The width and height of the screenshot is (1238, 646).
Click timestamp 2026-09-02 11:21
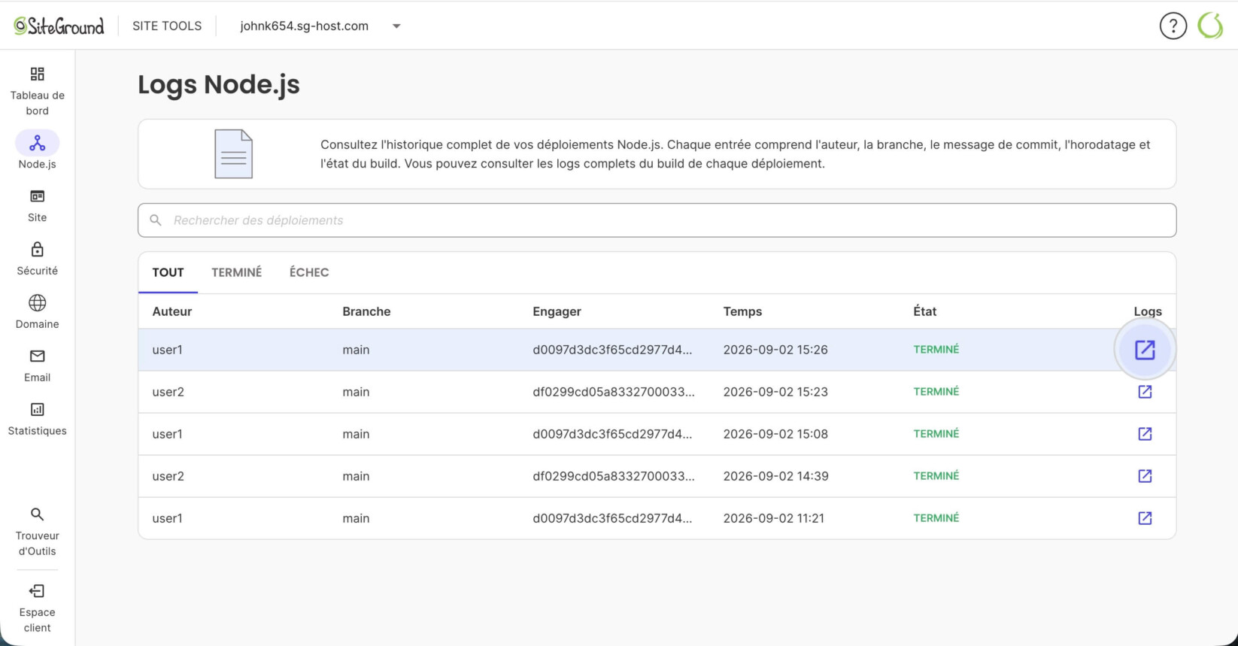click(773, 518)
